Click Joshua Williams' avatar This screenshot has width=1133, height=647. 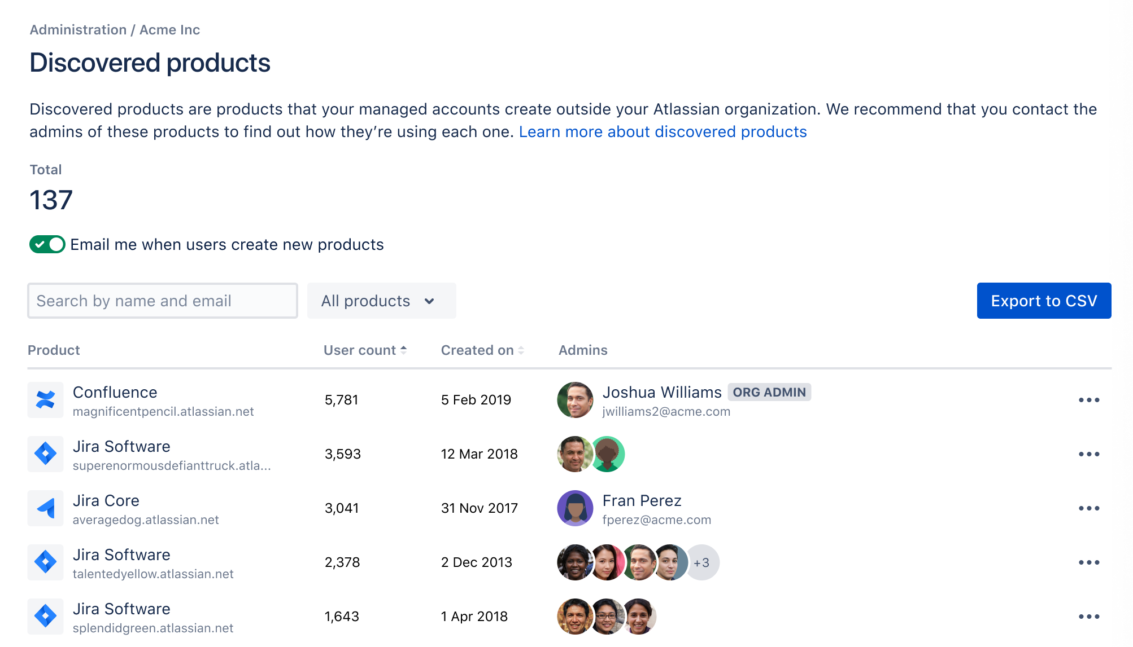click(575, 400)
